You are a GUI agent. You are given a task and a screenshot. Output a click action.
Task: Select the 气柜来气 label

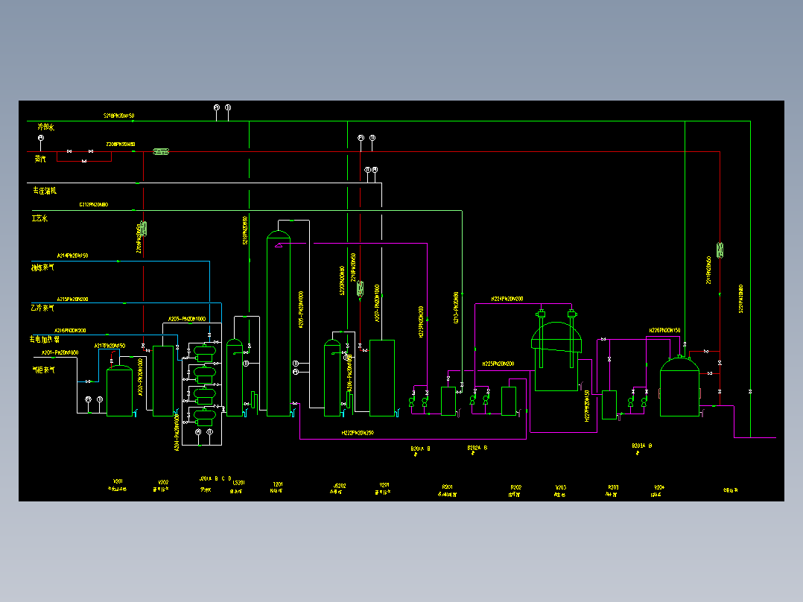tap(43, 370)
